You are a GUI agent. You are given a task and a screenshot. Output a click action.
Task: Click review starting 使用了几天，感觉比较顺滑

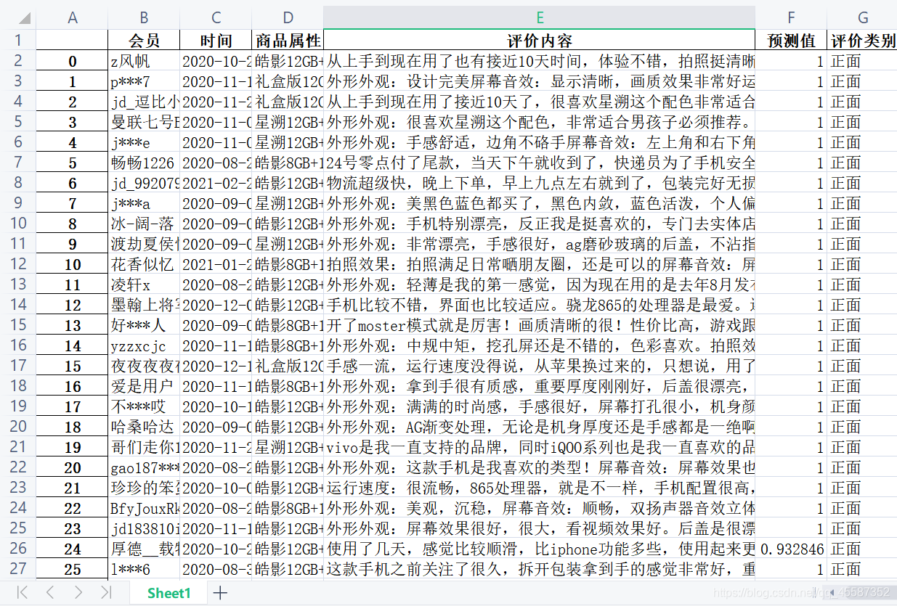tap(540, 549)
